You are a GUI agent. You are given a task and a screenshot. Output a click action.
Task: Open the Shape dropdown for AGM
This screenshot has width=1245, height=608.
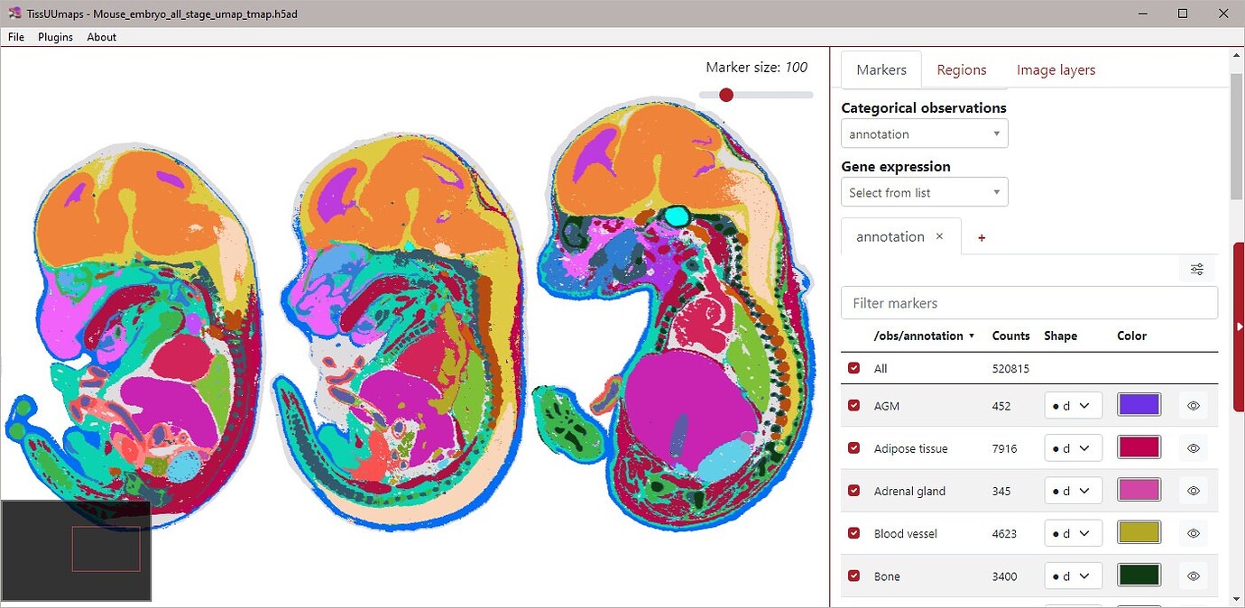coord(1073,405)
